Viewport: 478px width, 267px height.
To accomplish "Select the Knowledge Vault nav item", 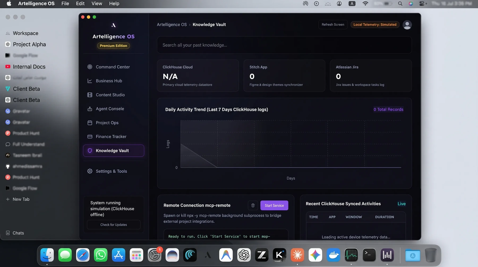I will [113, 151].
